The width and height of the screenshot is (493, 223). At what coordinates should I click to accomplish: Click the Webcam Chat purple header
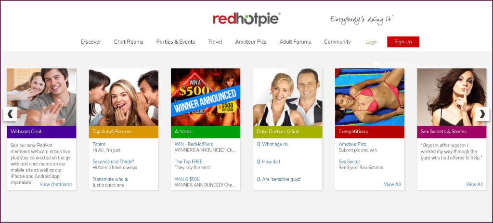(41, 132)
